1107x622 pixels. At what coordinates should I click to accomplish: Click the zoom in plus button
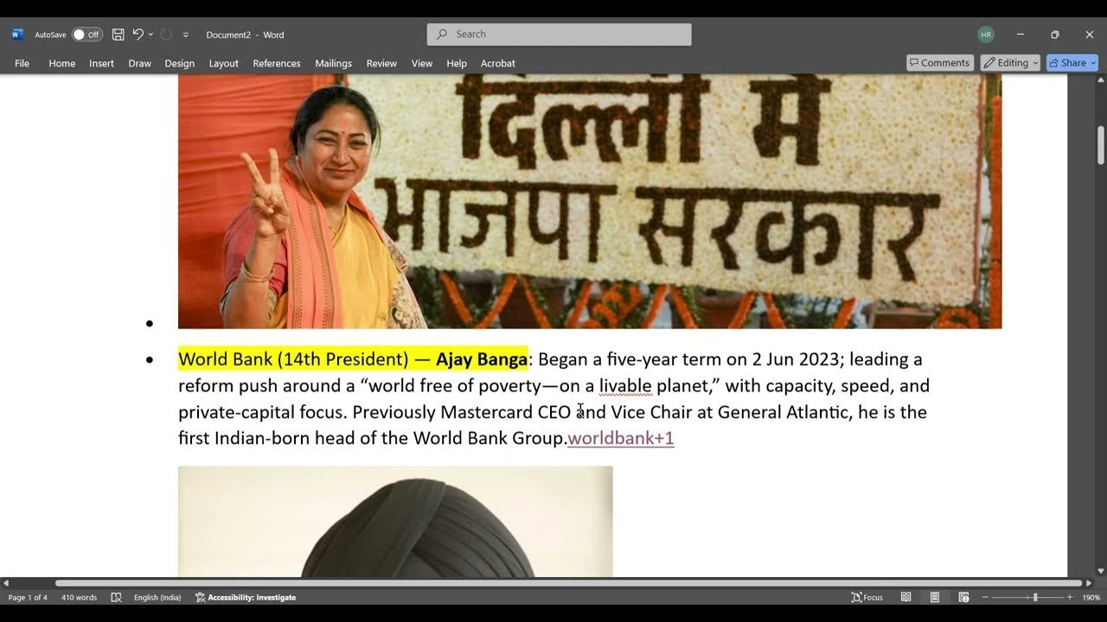point(1070,598)
